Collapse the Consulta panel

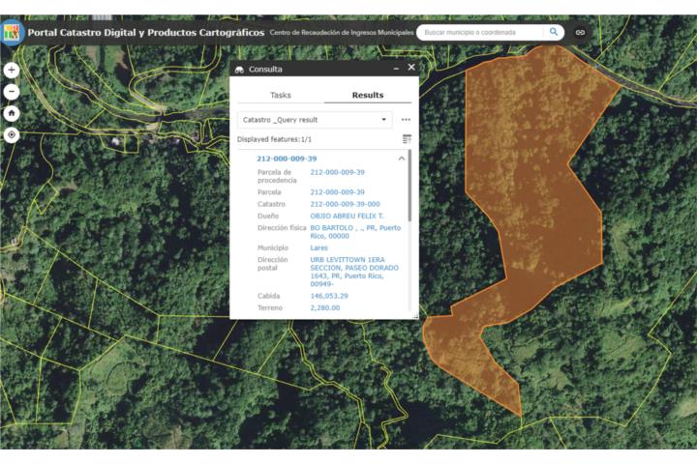coord(396,69)
